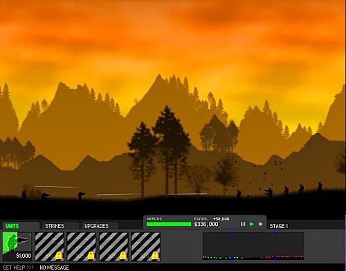Click the first locked unit slot
346x271 pixels.
tap(49, 247)
